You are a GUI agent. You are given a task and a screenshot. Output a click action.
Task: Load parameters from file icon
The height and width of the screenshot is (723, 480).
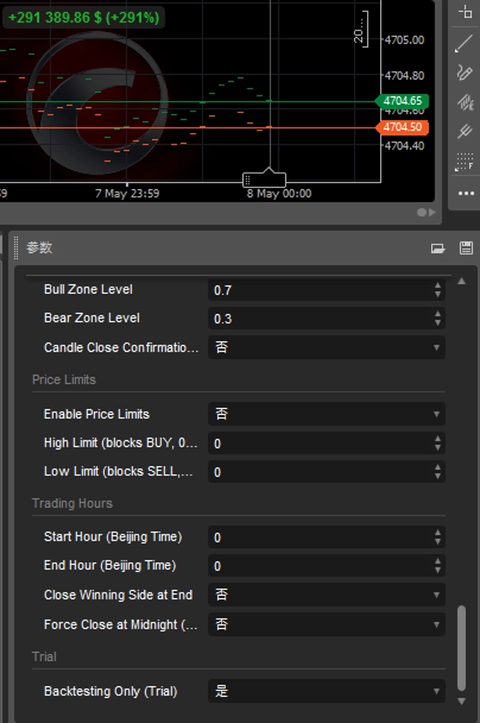[438, 248]
